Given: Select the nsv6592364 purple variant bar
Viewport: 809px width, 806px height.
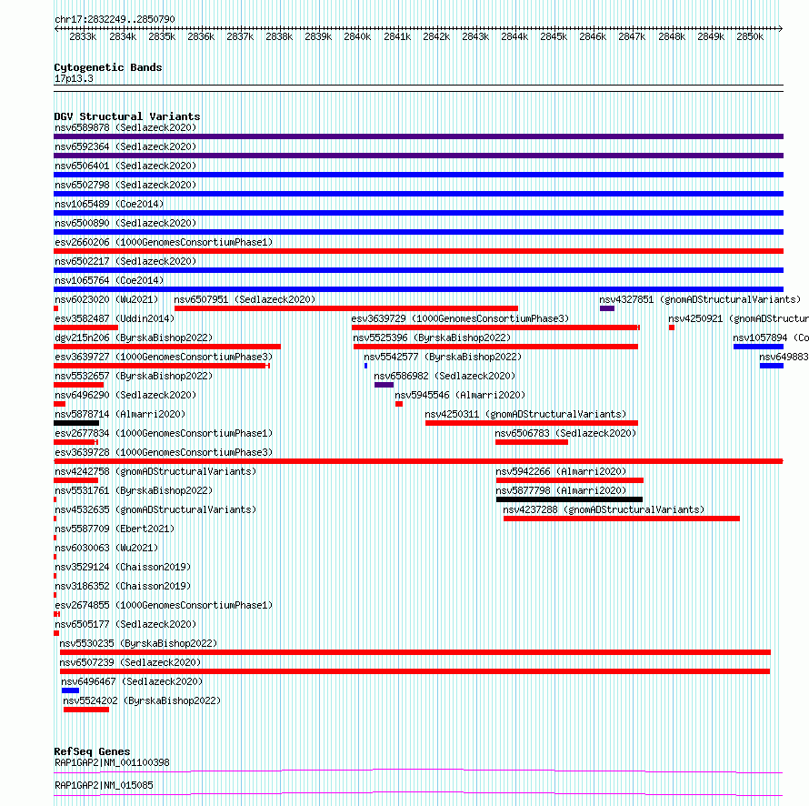Looking at the screenshot, I should 418,156.
